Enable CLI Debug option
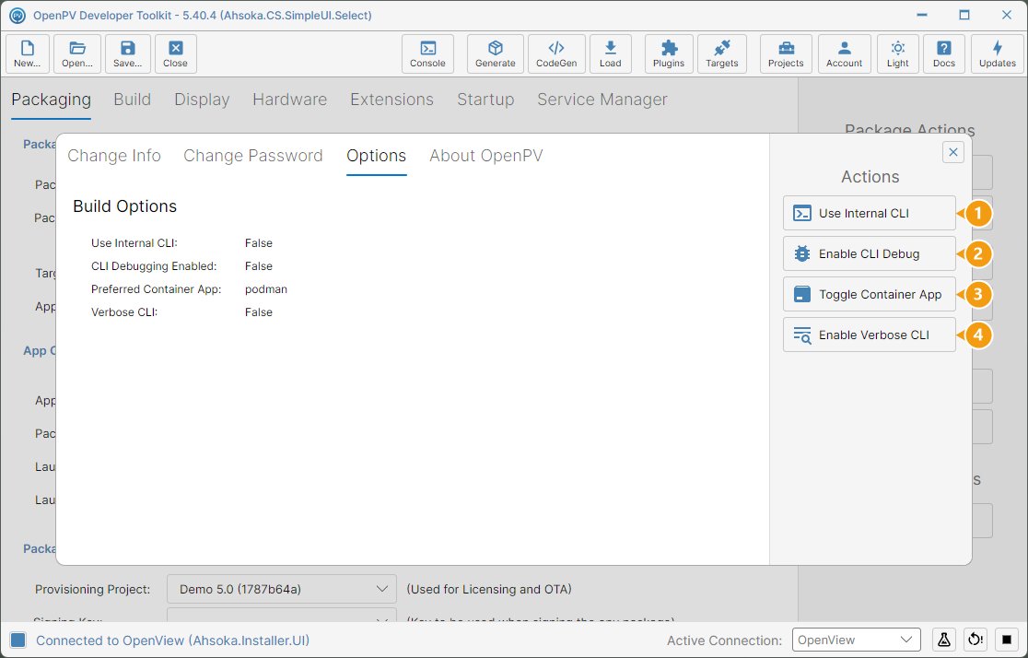Screen dimensions: 1028x658 869,253
